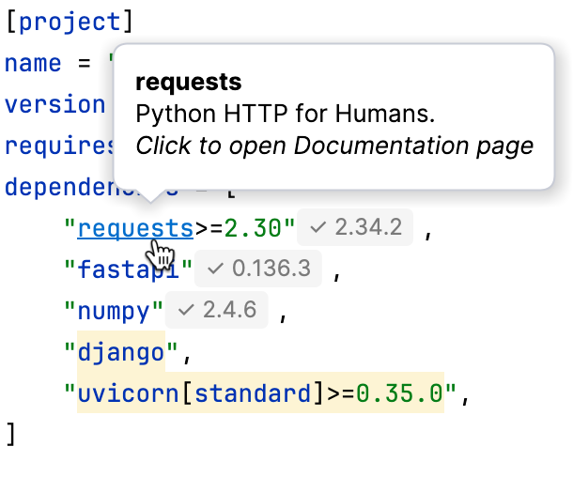
Task: Click the 2.30 version constraint of requests
Action: (x=252, y=228)
